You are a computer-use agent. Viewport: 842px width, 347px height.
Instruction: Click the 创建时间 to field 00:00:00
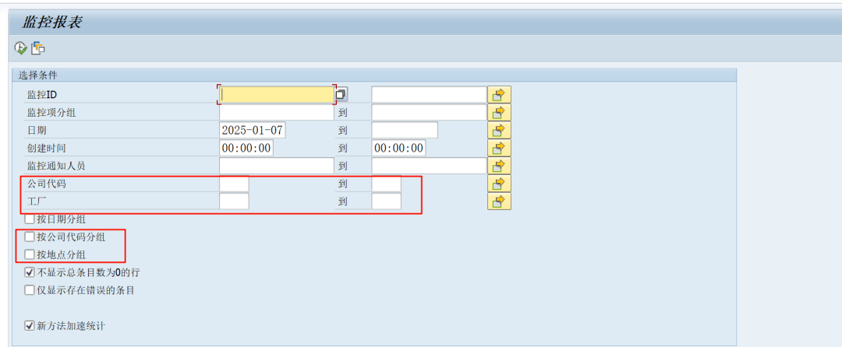pos(398,148)
